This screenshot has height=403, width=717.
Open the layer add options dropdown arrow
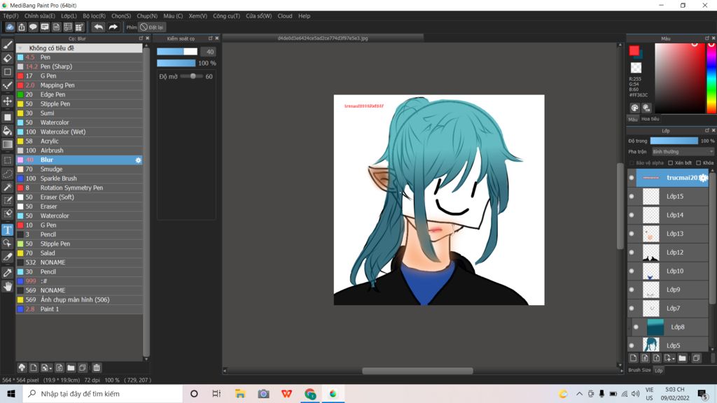674,359
